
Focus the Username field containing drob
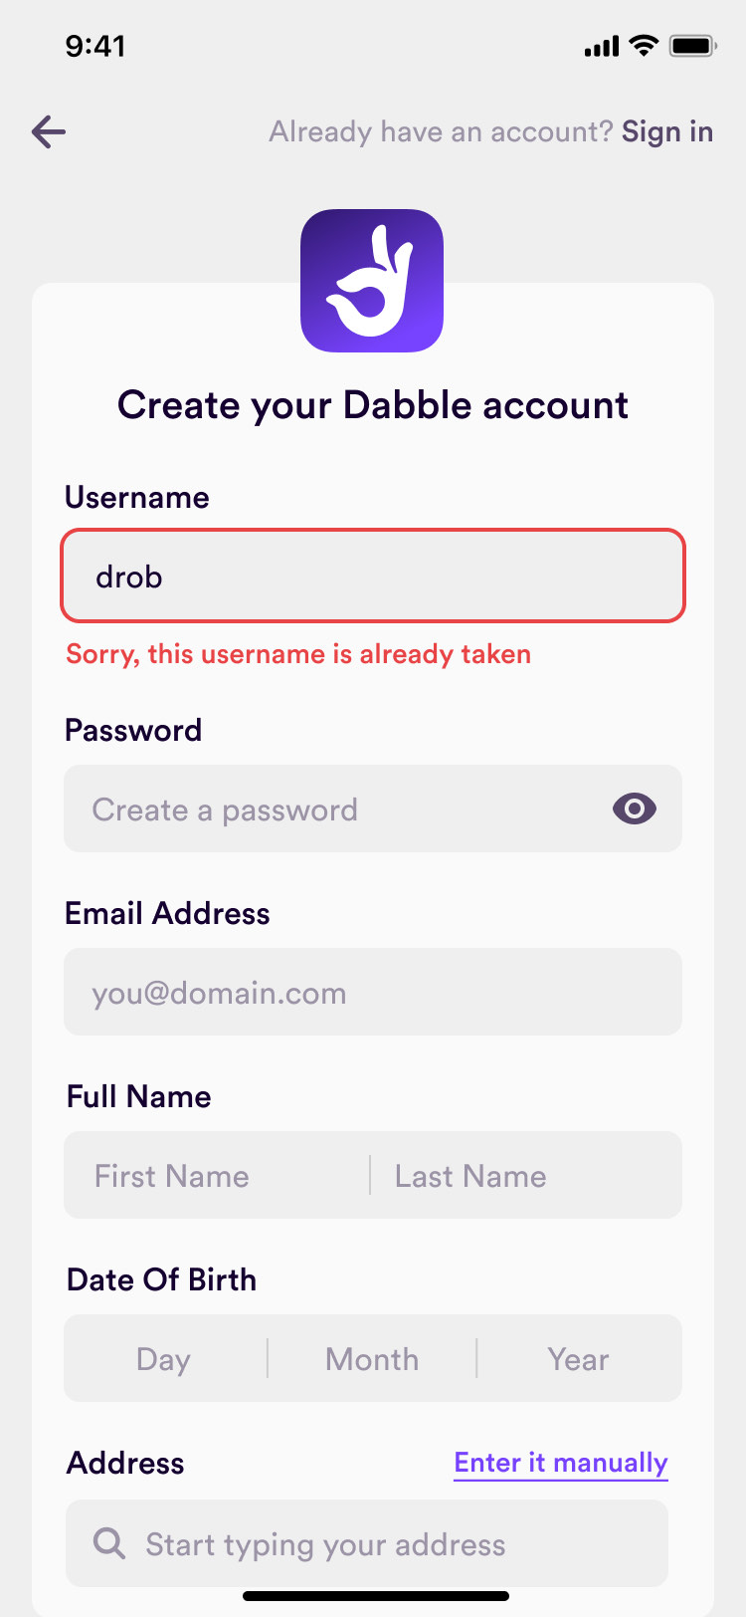click(373, 577)
